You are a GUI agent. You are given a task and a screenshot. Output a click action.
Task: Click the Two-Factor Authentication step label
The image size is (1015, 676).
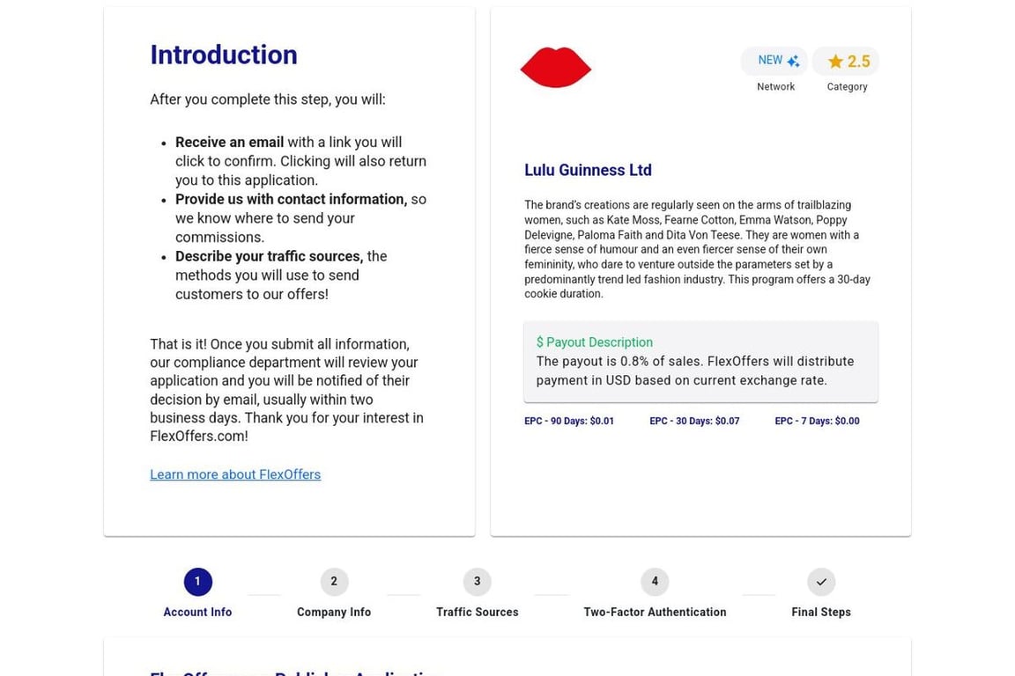tap(655, 612)
